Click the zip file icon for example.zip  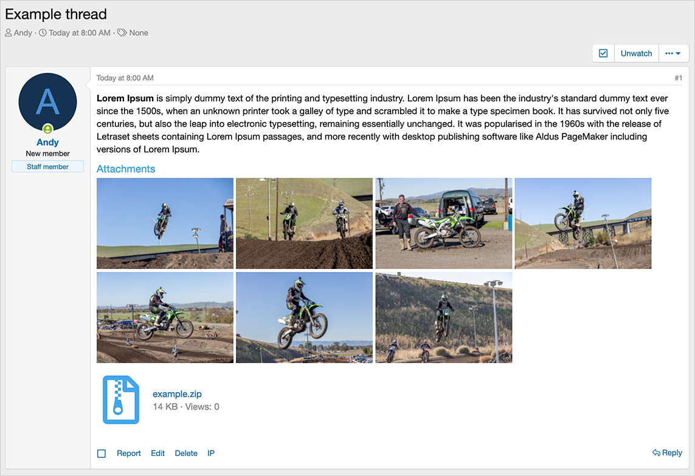121,400
